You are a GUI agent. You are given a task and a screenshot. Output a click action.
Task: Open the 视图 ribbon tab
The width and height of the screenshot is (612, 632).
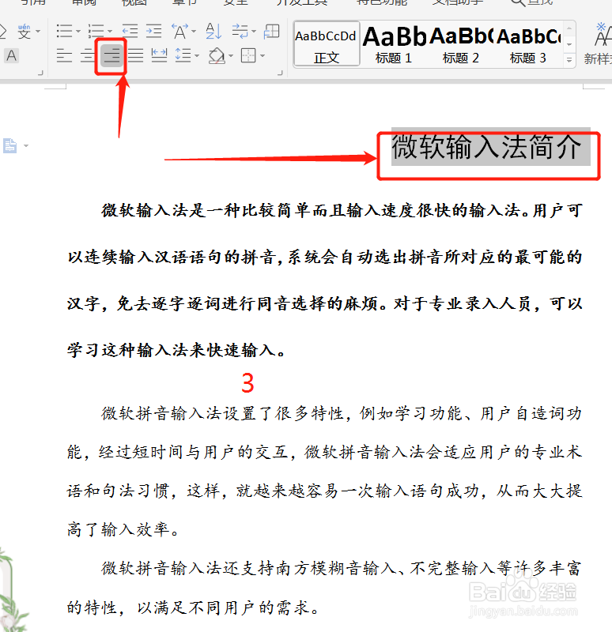(134, 2)
